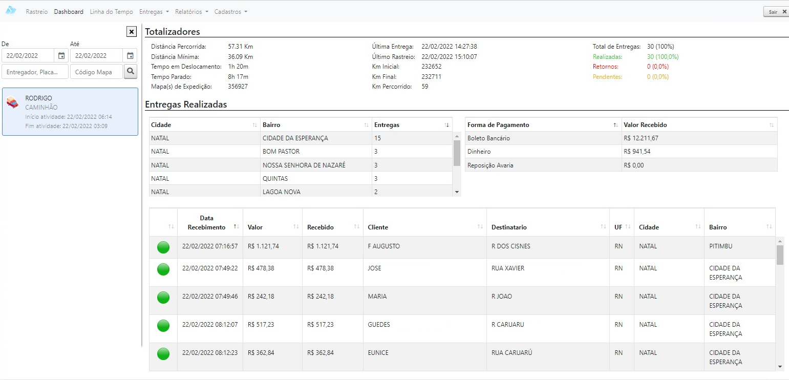
Task: Open the calendar picker for the Até date
Action: pos(130,56)
